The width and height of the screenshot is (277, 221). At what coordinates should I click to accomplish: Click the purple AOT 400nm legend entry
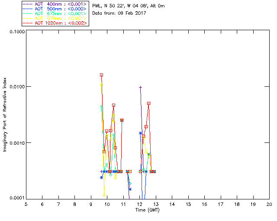(55, 4)
